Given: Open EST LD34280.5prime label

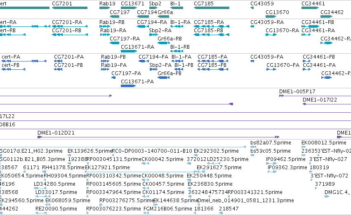Looking at the screenshot, I should [54, 184].
